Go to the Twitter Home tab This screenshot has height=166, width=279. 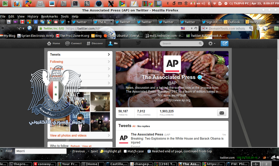coord(53,43)
